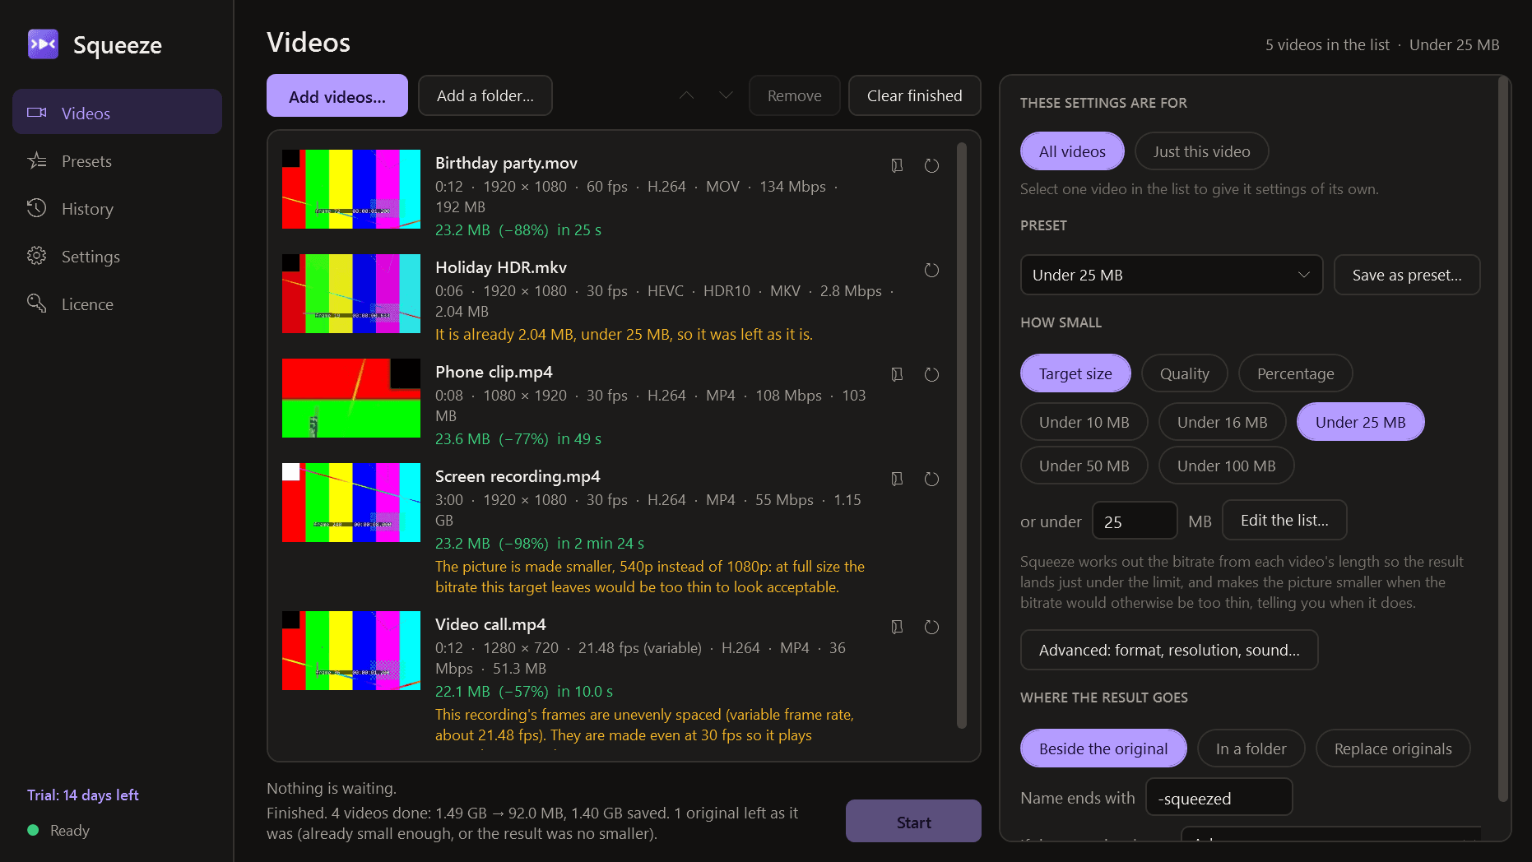The height and width of the screenshot is (862, 1532).
Task: Click the redo icon for Birthday party.mov
Action: 931,165
